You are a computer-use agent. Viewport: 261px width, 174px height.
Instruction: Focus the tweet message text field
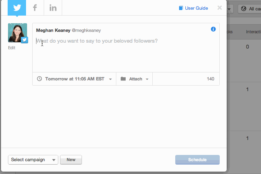126,53
